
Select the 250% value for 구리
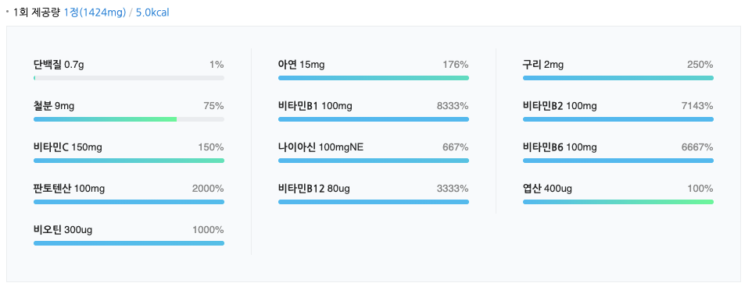(x=700, y=65)
